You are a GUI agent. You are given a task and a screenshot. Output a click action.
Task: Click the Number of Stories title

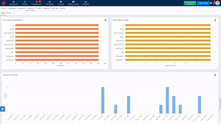[x=10, y=75]
